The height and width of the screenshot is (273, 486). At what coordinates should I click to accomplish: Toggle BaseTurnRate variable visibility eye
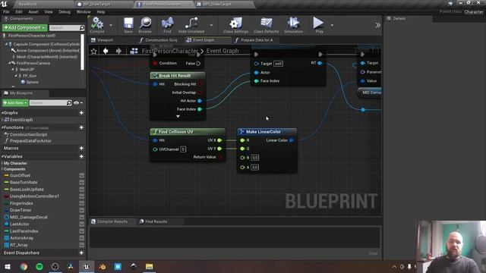tap(82, 182)
